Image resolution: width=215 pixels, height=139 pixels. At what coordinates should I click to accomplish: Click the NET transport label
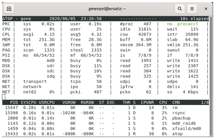coord(35,82)
